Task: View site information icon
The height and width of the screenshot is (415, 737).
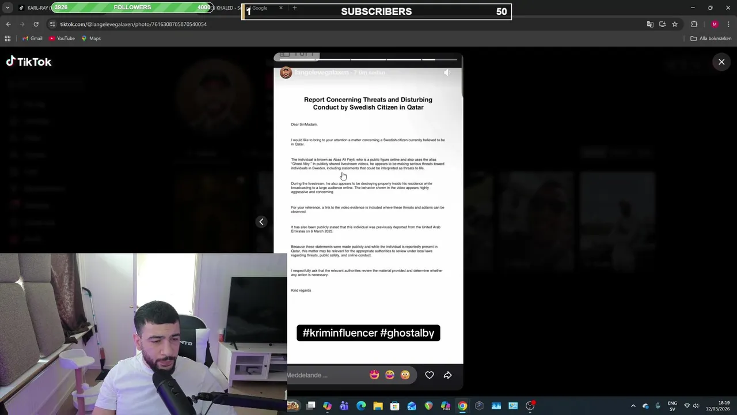Action: coord(52,24)
